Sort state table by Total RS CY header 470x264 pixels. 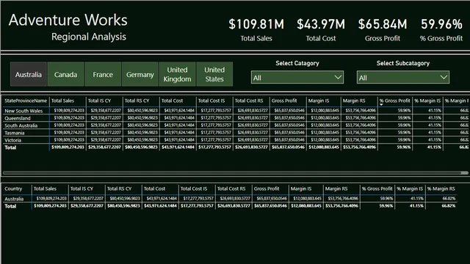coord(137,101)
